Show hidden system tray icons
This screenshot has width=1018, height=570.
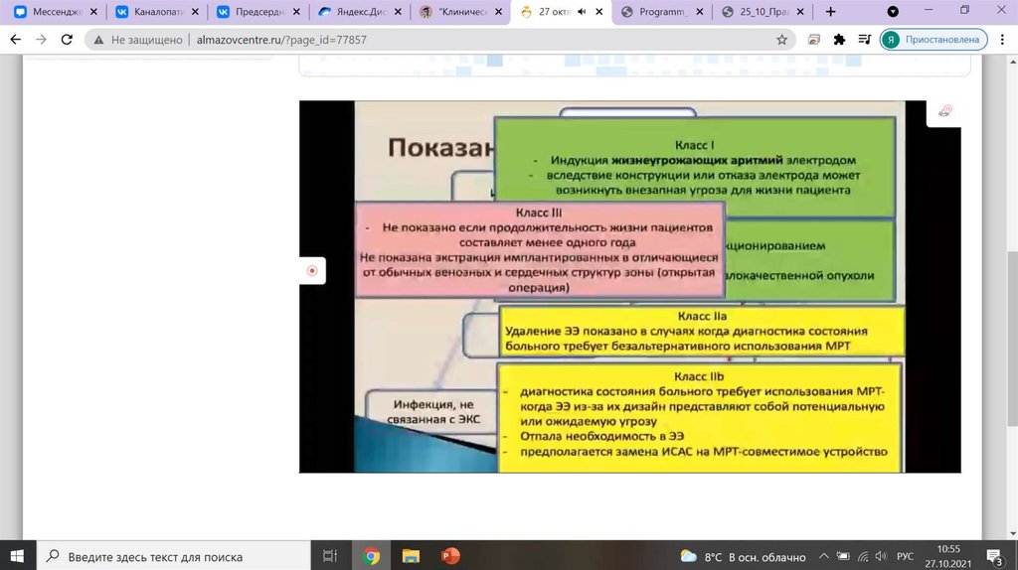(824, 556)
